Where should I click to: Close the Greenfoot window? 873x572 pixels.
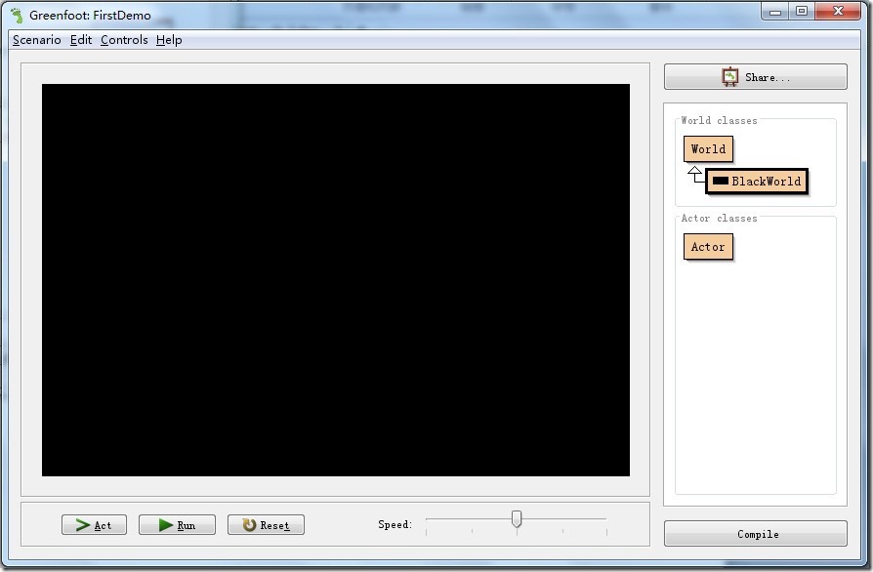tap(838, 11)
